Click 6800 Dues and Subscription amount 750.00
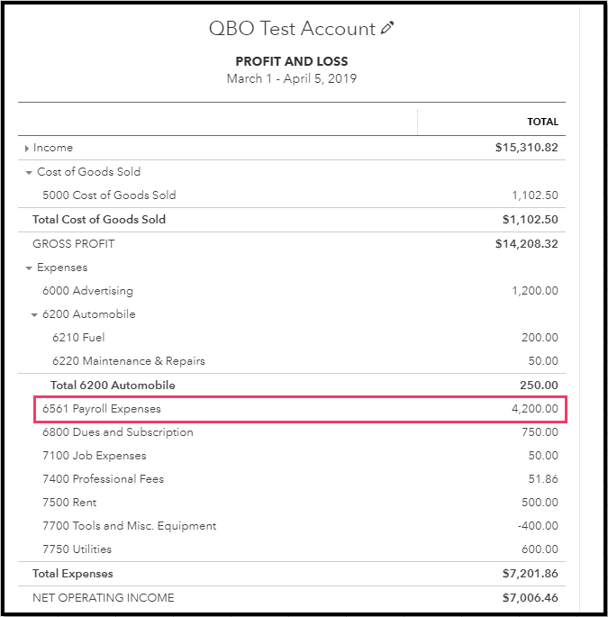The width and height of the screenshot is (608, 617). (540, 432)
